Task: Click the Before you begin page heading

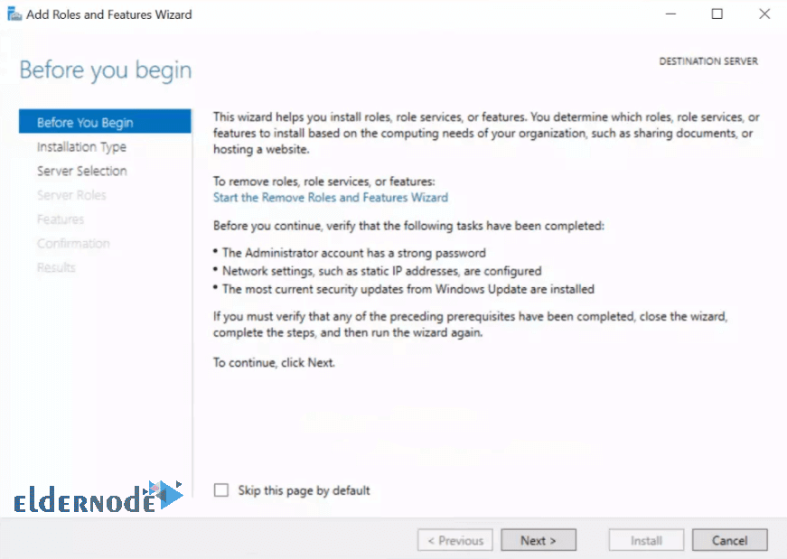Action: coord(106,70)
